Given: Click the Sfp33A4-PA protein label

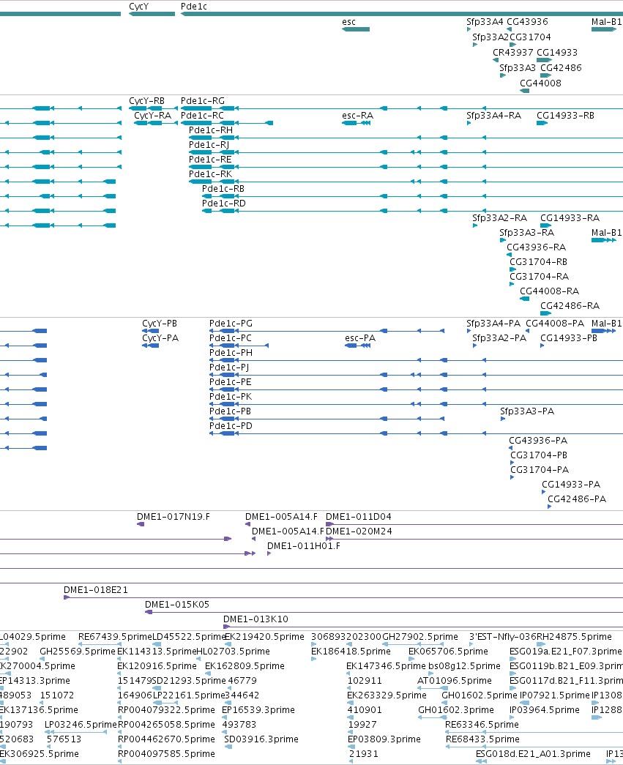Looking at the screenshot, I should click(493, 323).
